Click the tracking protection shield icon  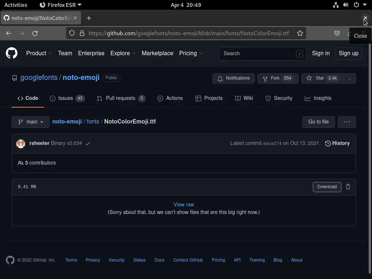(x=72, y=33)
